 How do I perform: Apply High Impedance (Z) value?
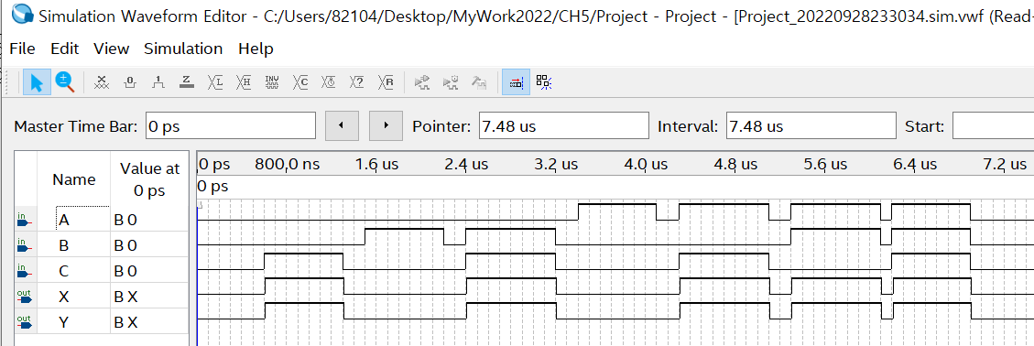187,82
